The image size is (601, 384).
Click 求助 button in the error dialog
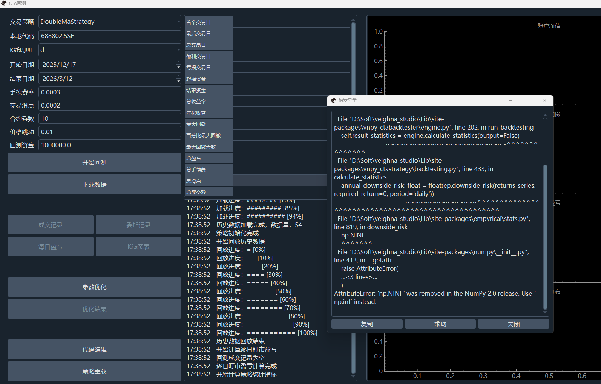440,324
